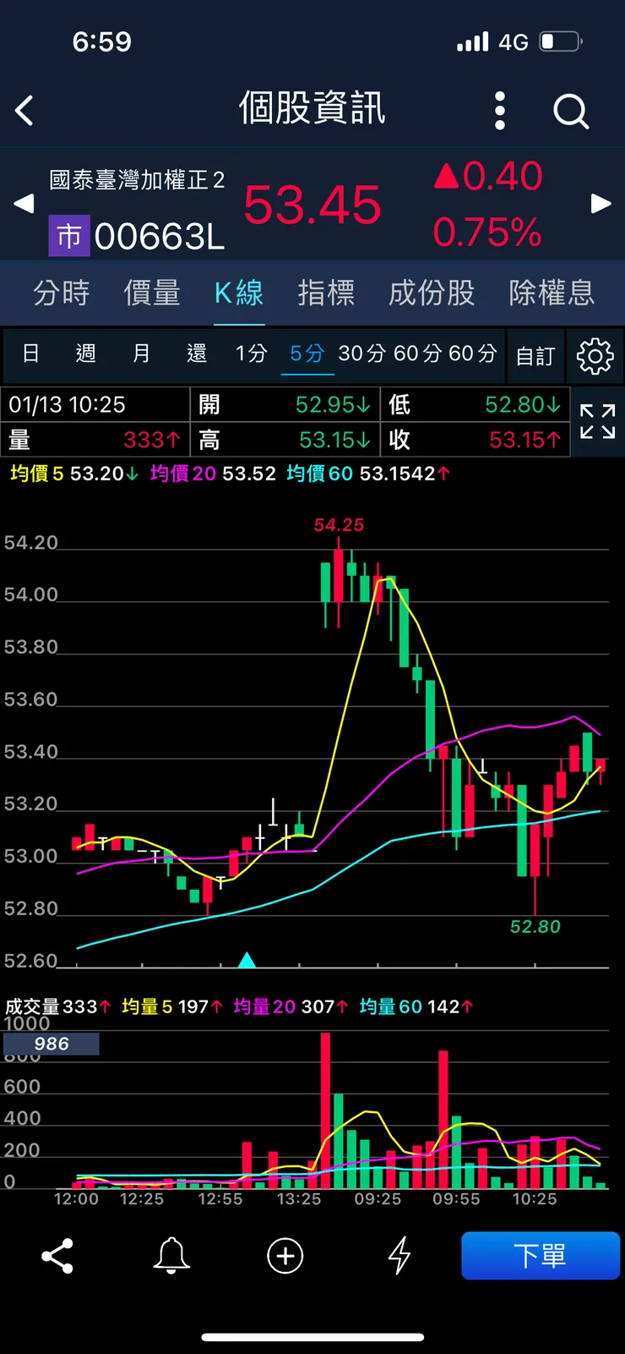
Task: Tap the 52.80 low price marker
Action: click(x=535, y=927)
